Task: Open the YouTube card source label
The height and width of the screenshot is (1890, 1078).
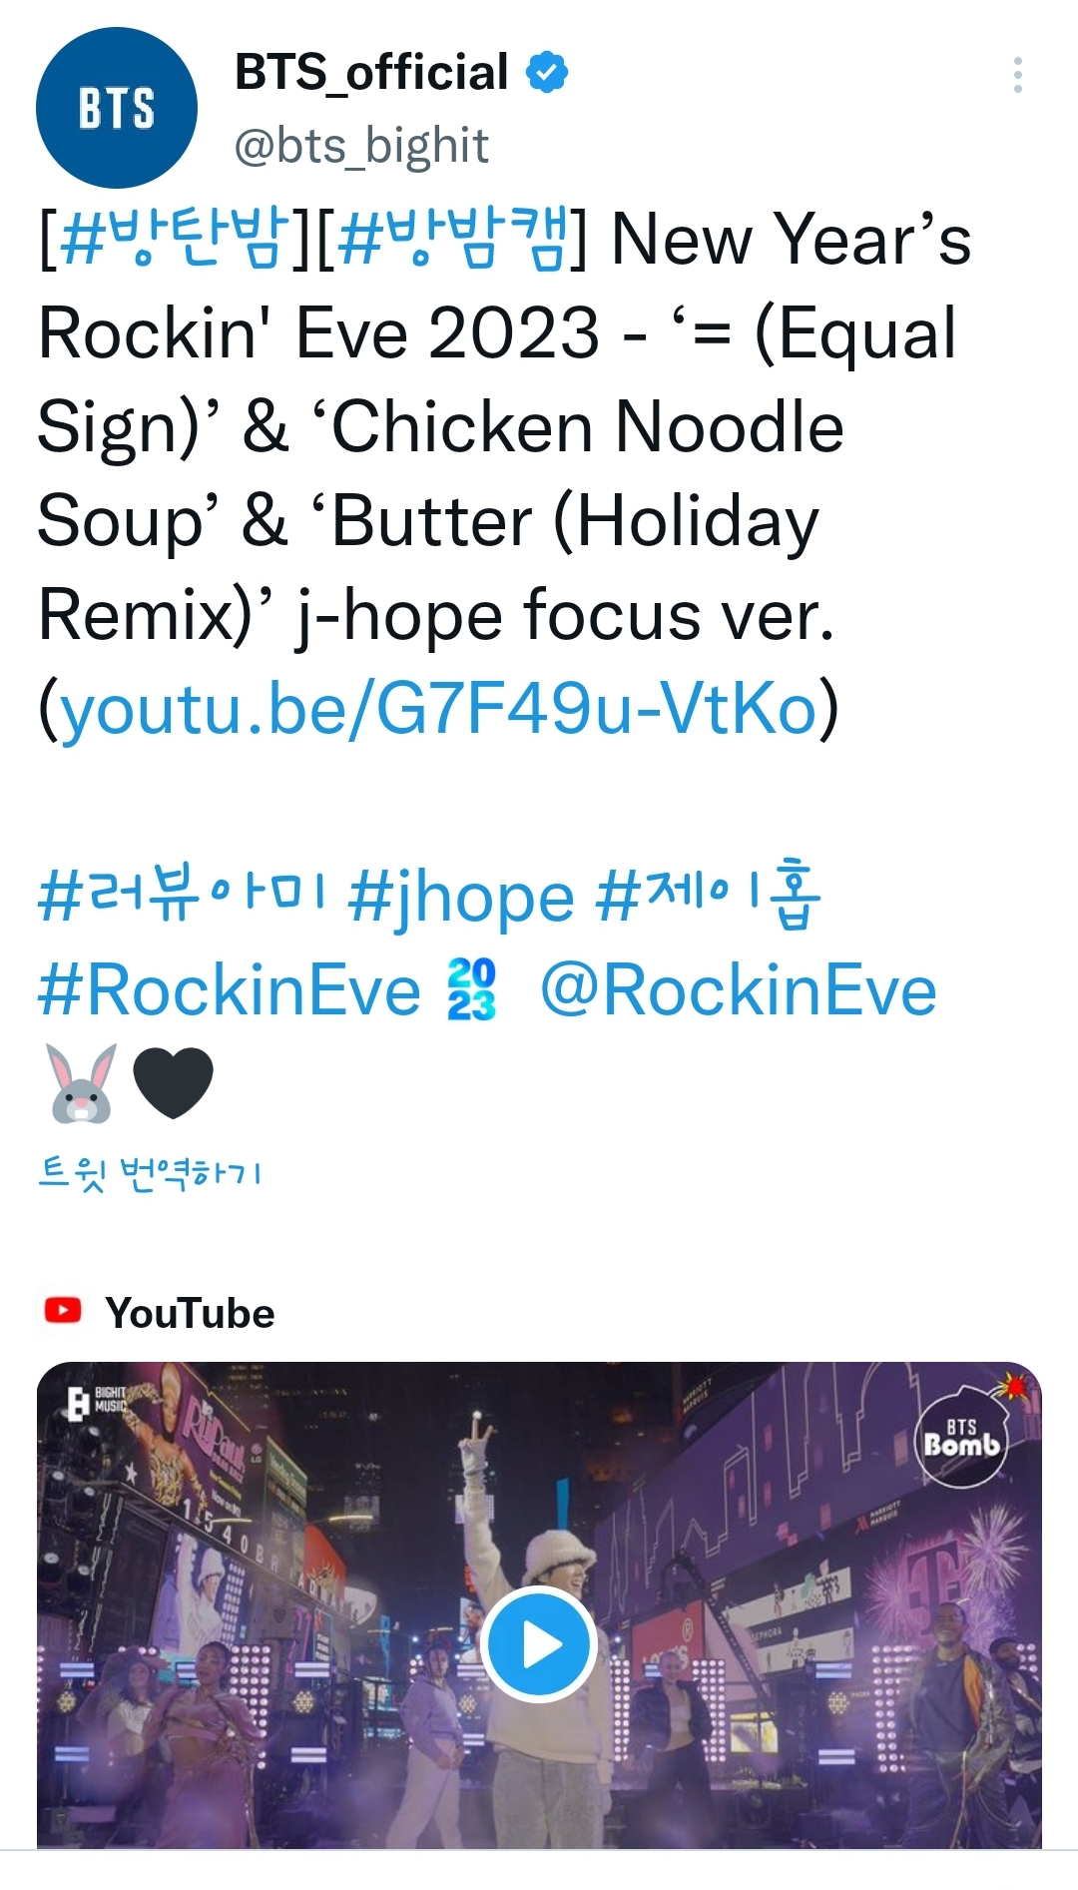Action: point(190,1312)
